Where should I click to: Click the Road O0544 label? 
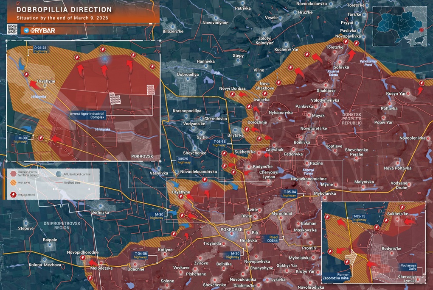click(x=273, y=239)
